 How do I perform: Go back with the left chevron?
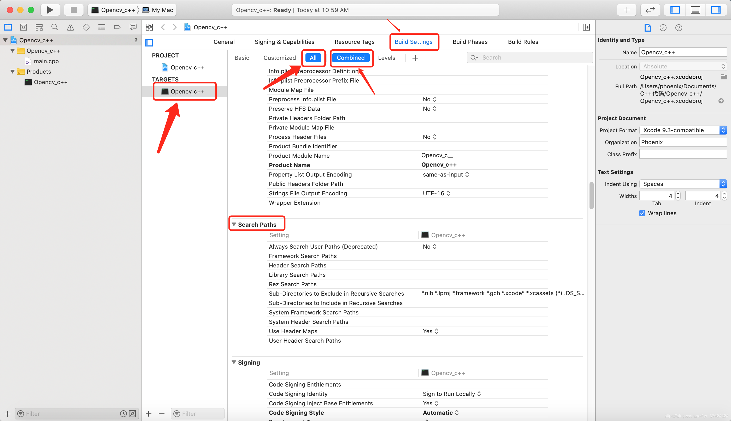click(x=163, y=27)
